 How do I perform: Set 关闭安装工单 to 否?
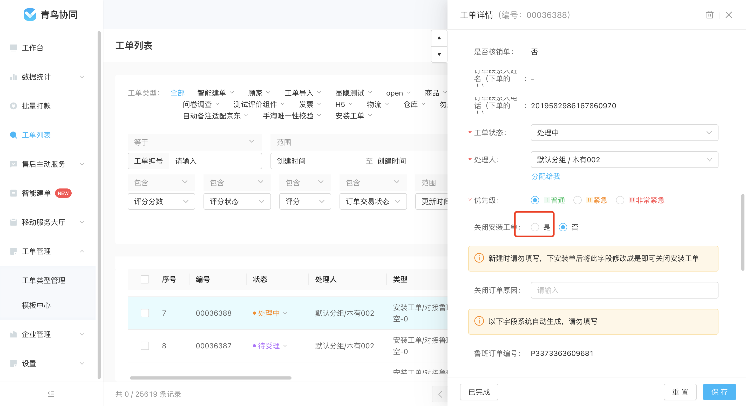(x=563, y=227)
